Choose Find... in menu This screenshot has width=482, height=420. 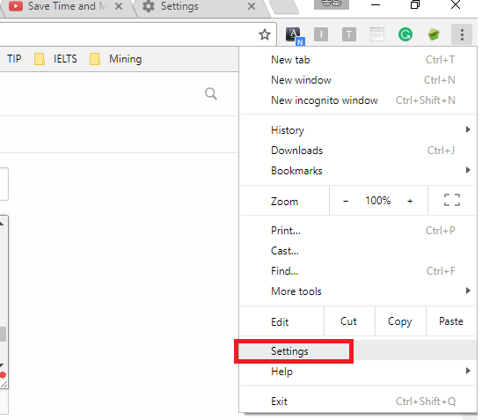click(358, 271)
